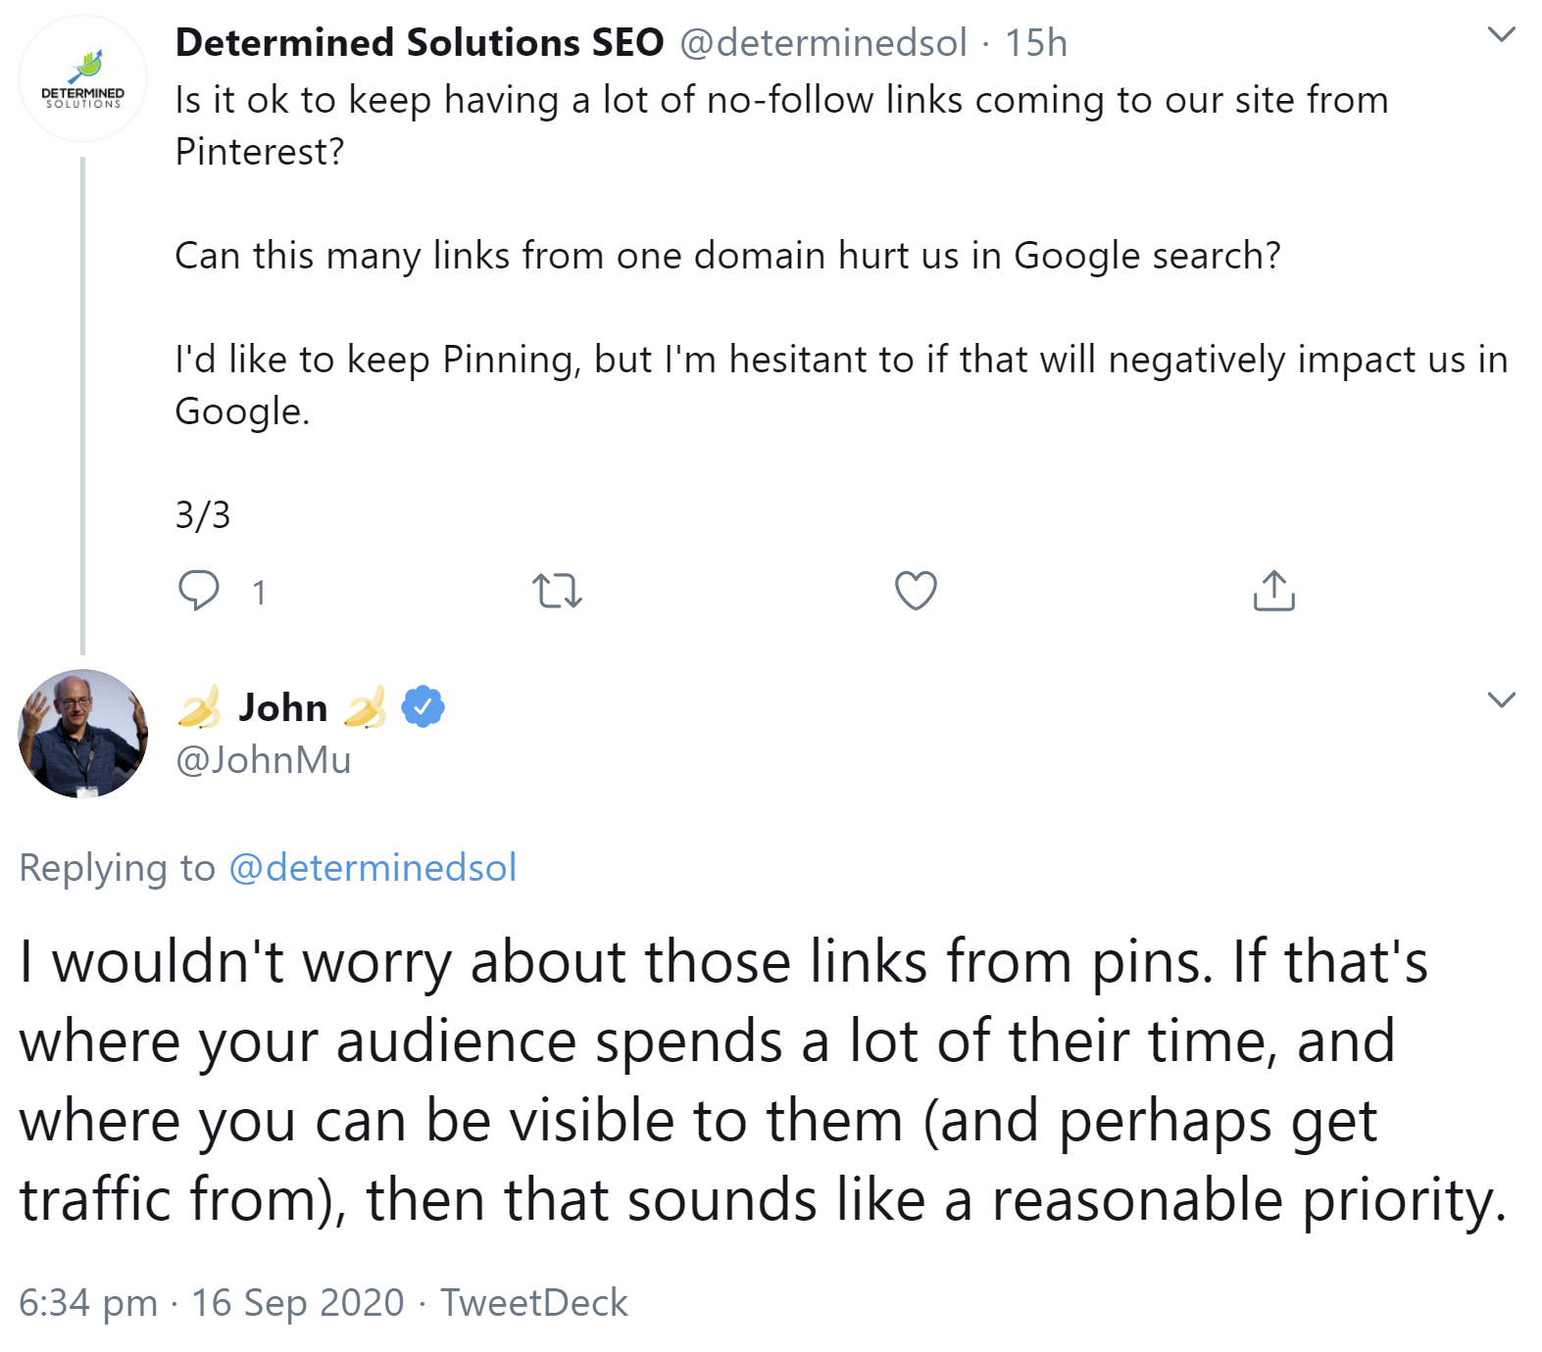Click the banana emoji in John's display name
The height and width of the screenshot is (1352, 1542).
point(203,706)
